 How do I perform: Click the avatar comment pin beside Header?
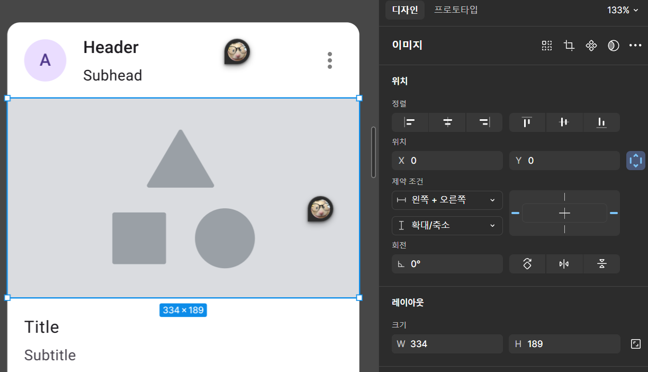coord(237,52)
